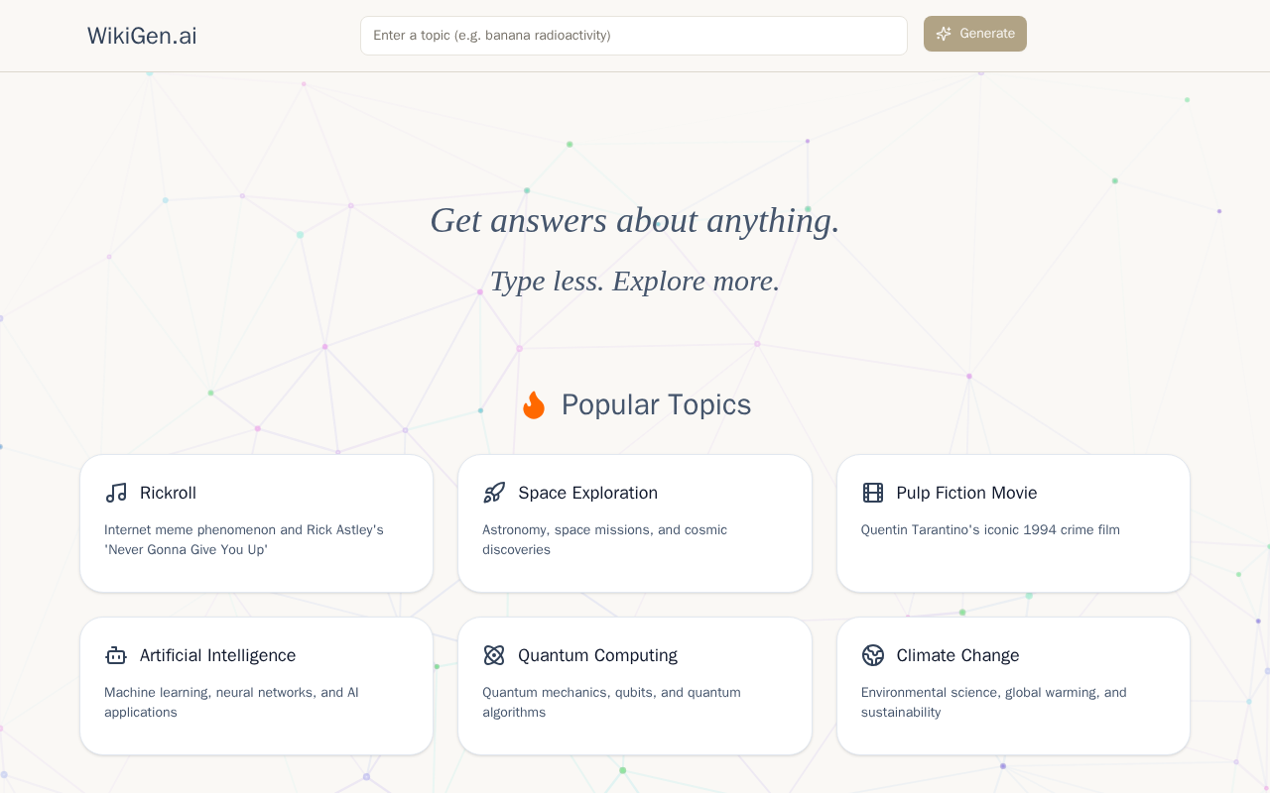Click the Popular Topics heading text
Viewport: 1270px width, 793px height.
pos(656,404)
